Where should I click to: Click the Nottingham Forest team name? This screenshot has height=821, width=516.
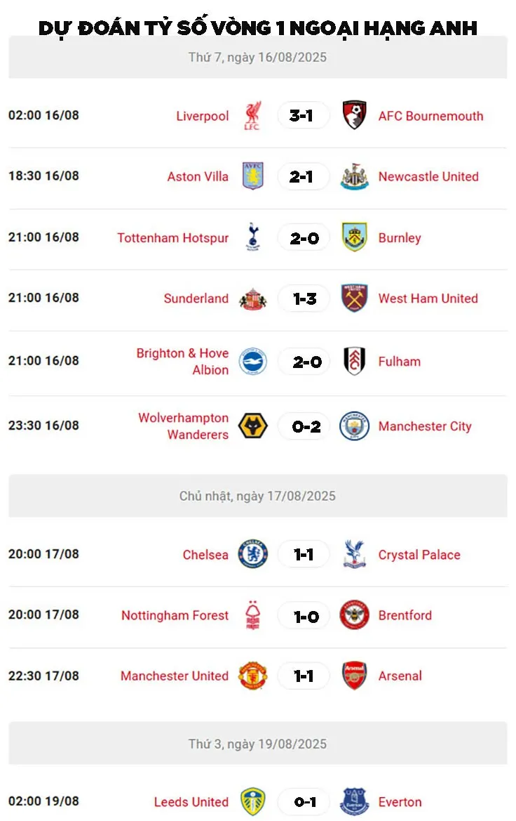175,615
